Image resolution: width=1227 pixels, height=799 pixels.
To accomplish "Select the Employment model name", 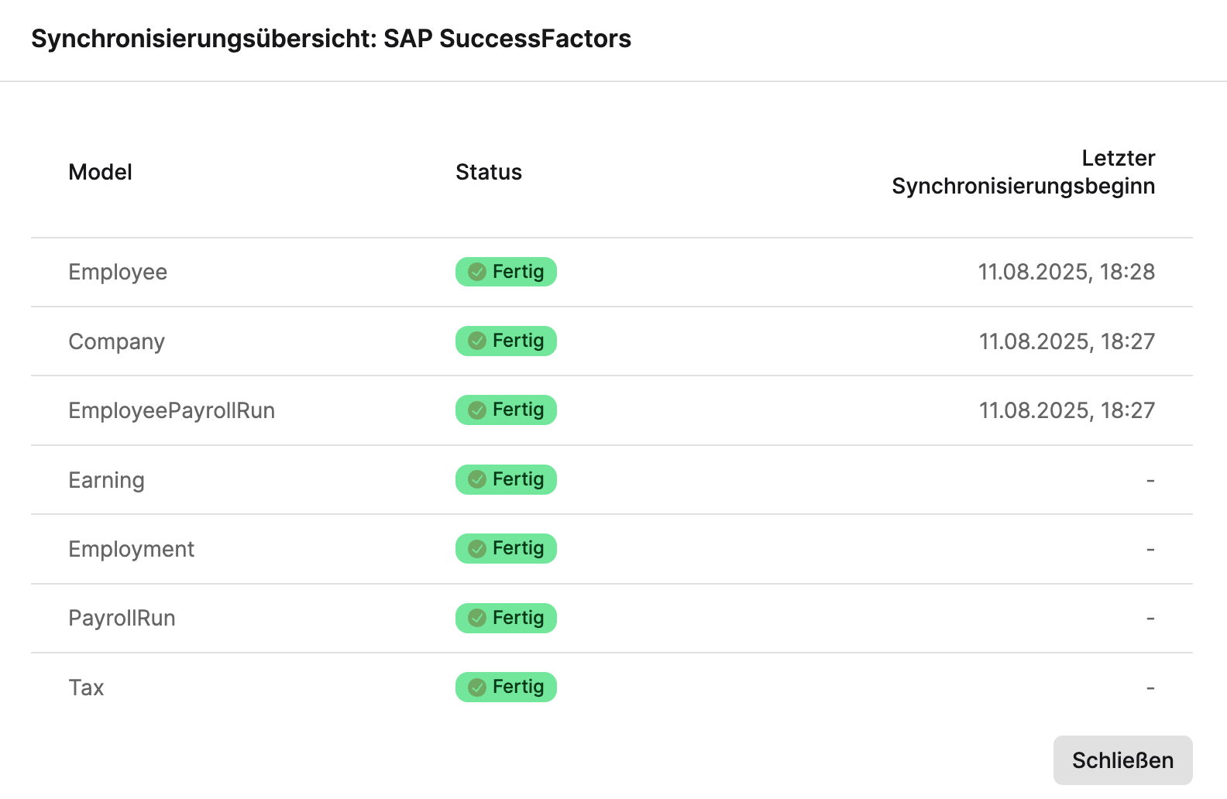I will 132,549.
